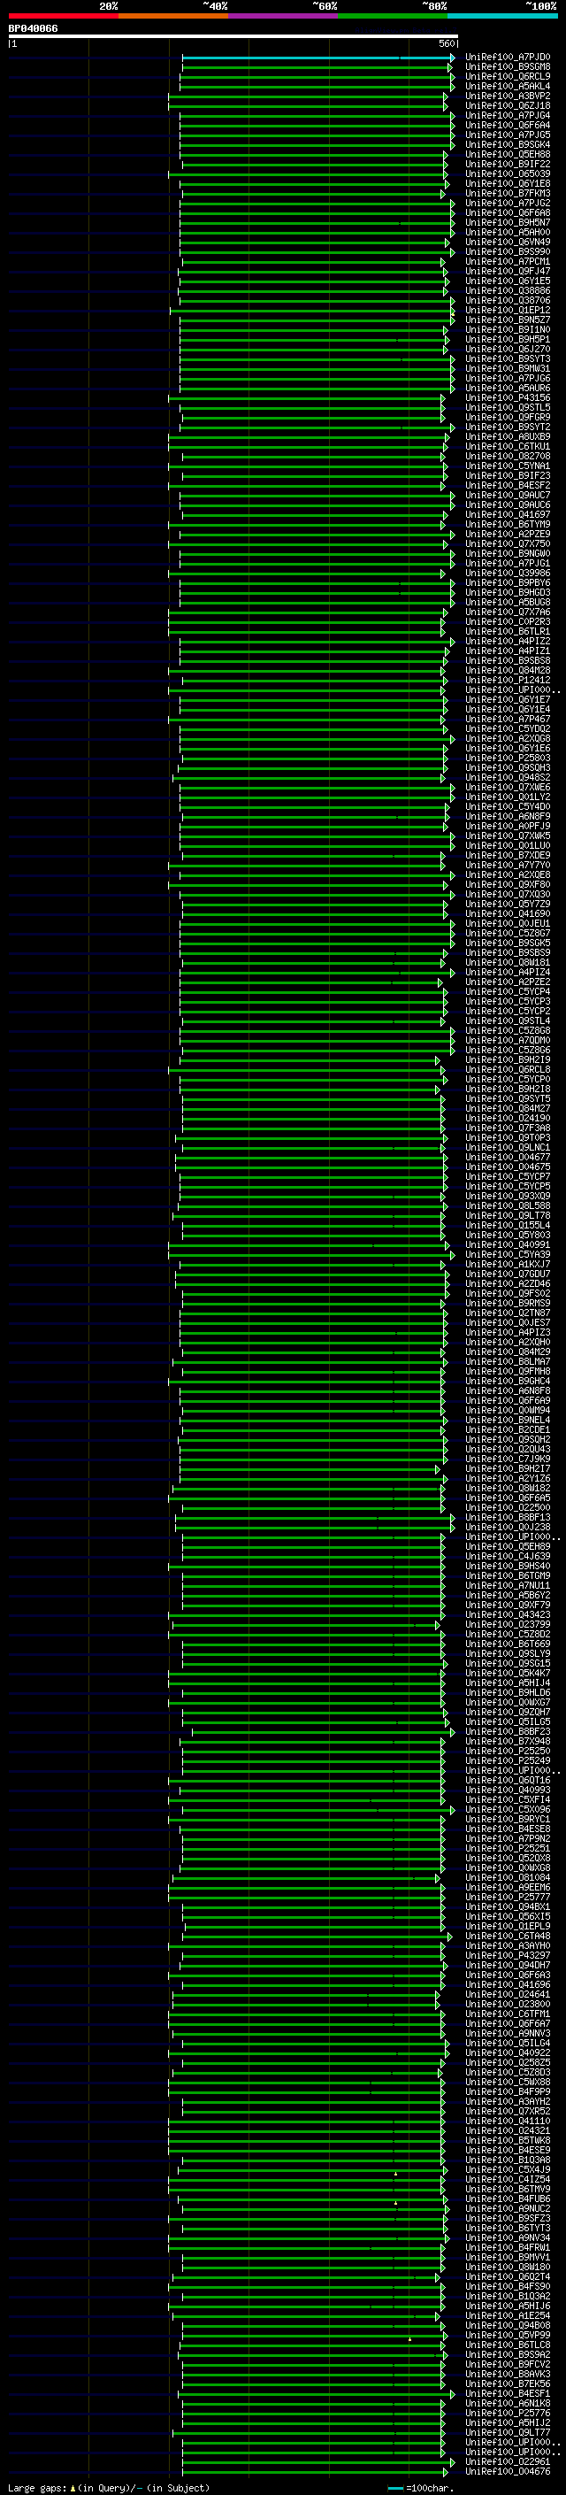The width and height of the screenshot is (566, 2495).
Task: Open the UniRef100_Q6RCL8 entry
Action: pos(508,1069)
